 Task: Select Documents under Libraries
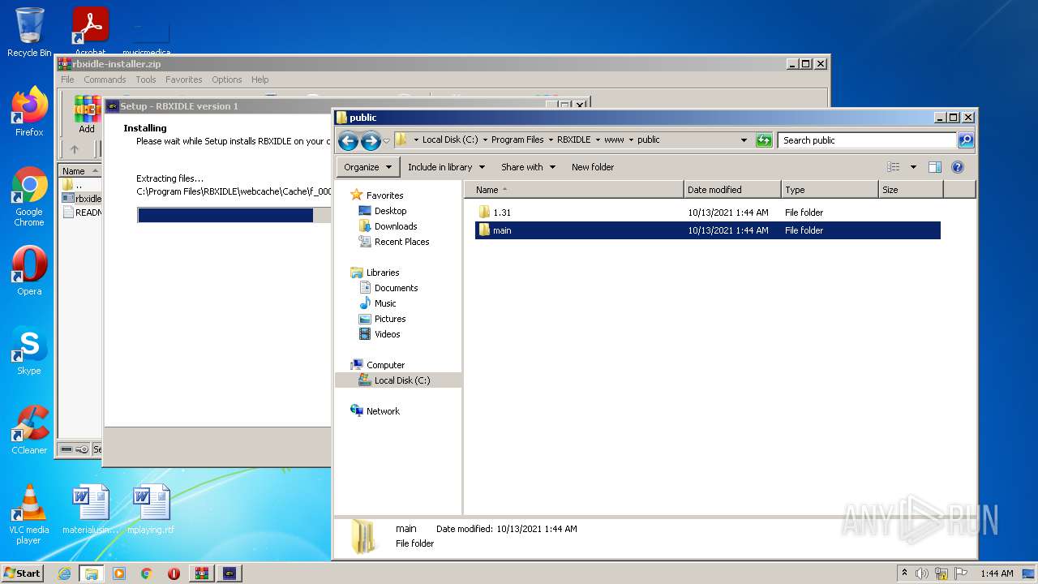(396, 288)
